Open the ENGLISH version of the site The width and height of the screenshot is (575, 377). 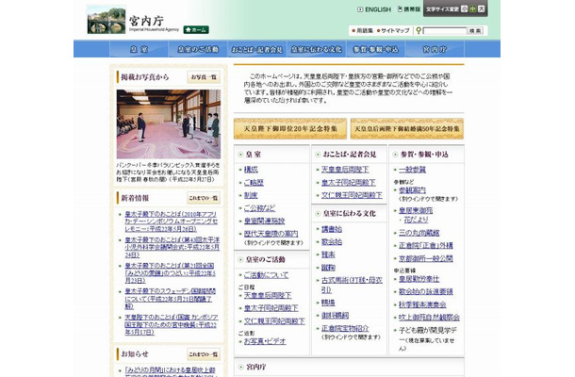374,9
